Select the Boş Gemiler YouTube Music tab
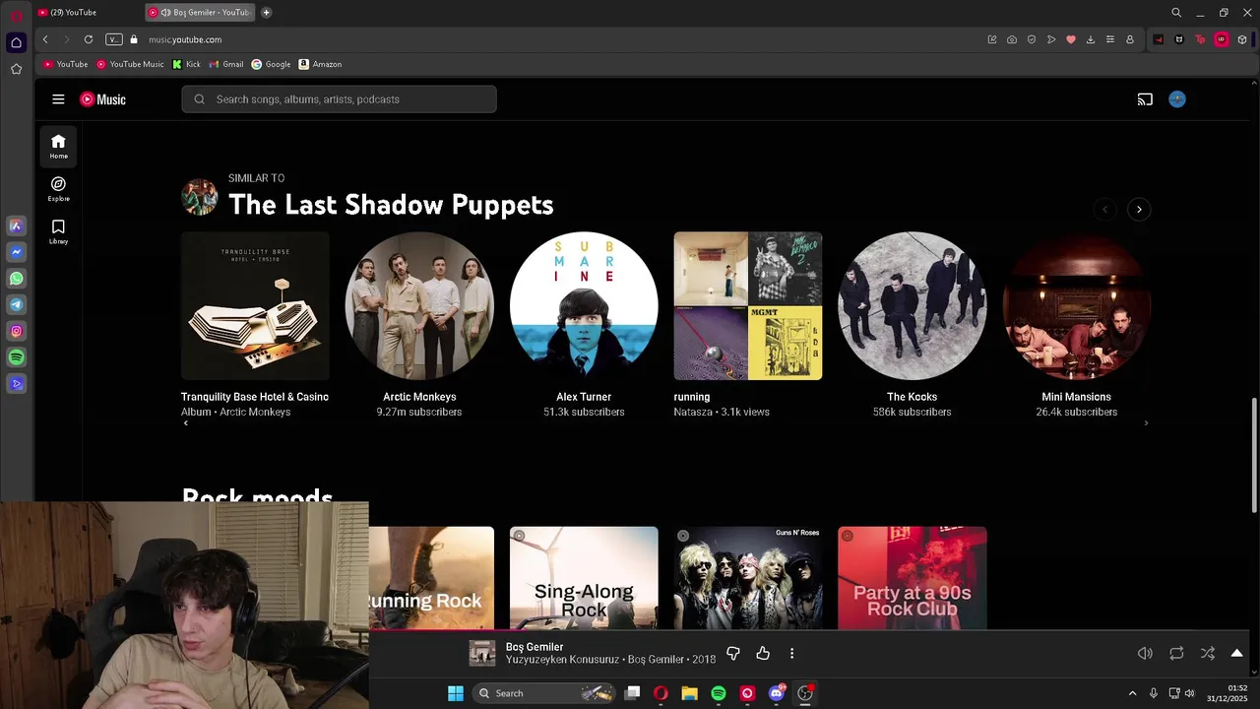The width and height of the screenshot is (1260, 709). click(202, 13)
